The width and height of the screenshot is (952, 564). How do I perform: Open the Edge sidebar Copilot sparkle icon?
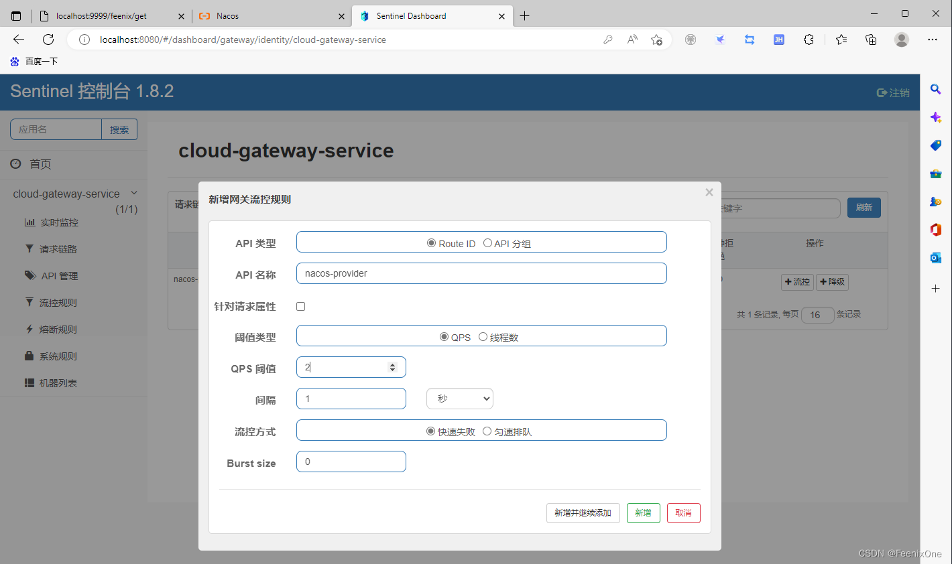click(936, 117)
